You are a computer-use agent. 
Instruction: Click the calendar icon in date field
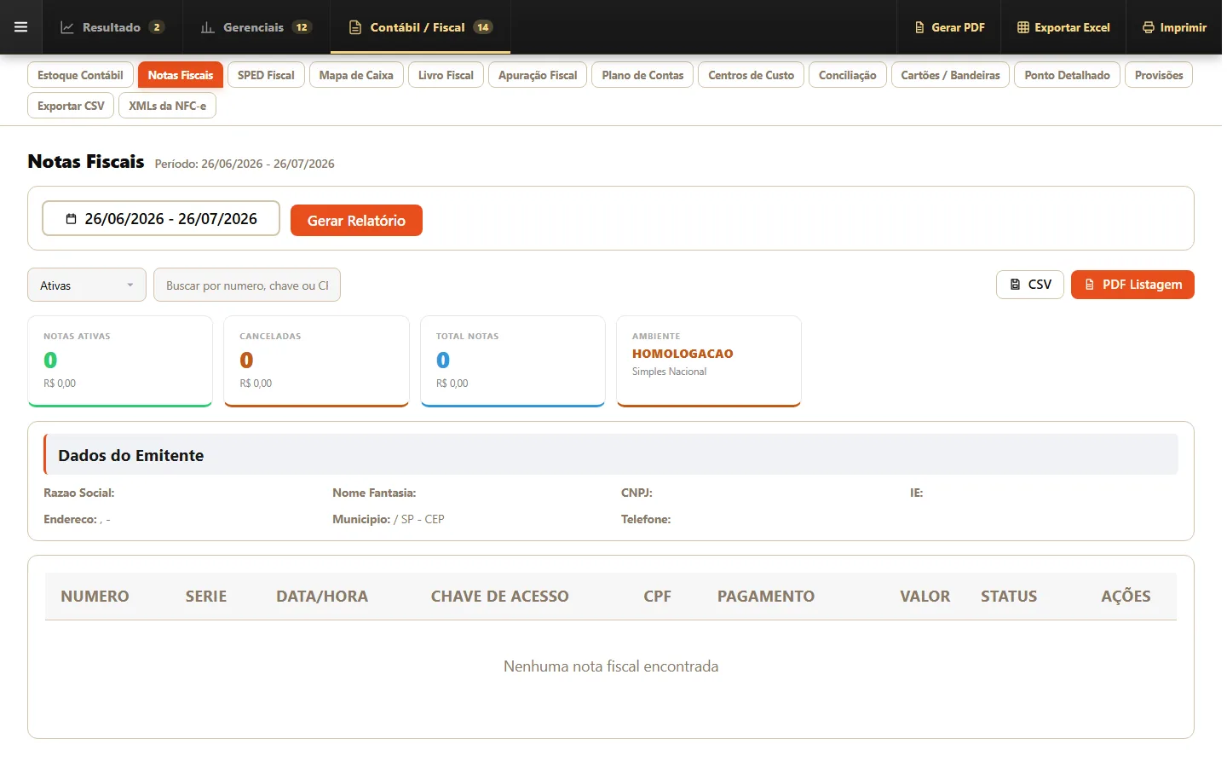tap(72, 219)
